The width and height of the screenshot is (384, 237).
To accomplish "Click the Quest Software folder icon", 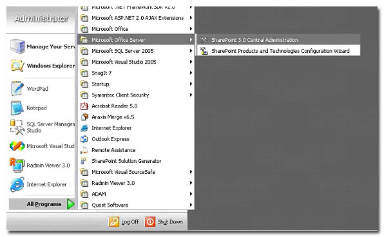I will click(84, 205).
